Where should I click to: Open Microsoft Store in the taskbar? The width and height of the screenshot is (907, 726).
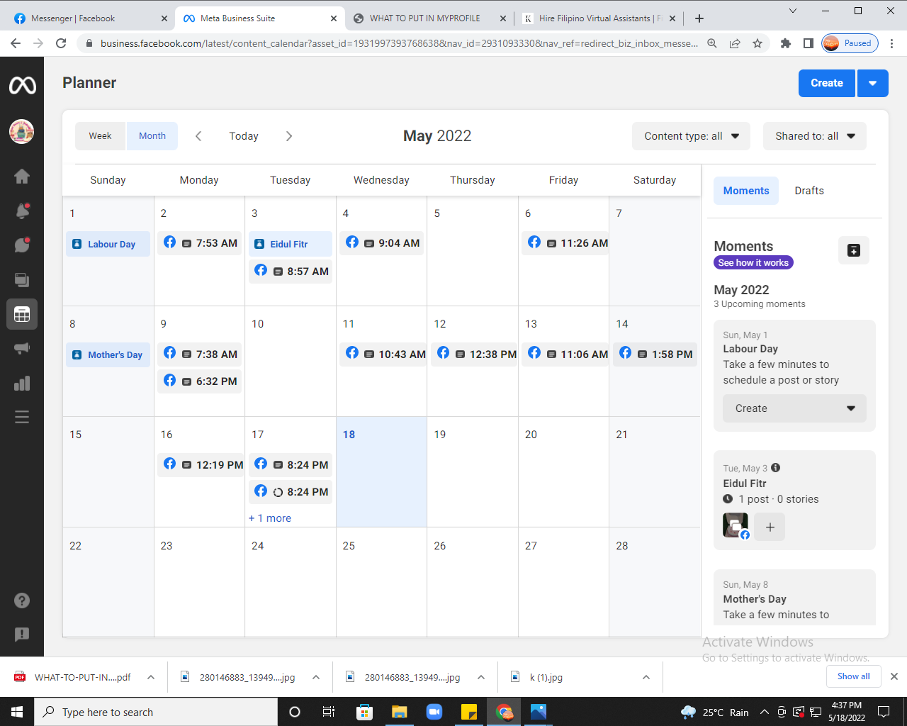(x=365, y=712)
